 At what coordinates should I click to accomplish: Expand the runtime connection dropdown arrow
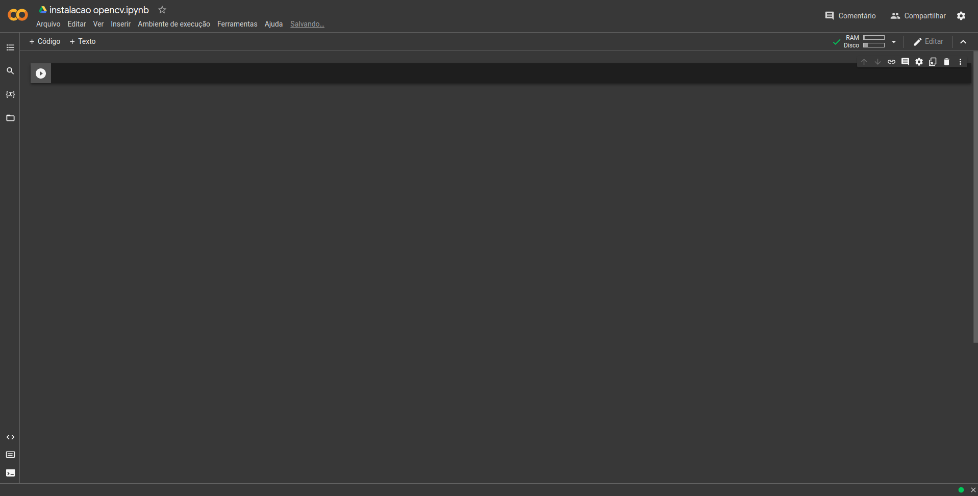[x=894, y=42]
